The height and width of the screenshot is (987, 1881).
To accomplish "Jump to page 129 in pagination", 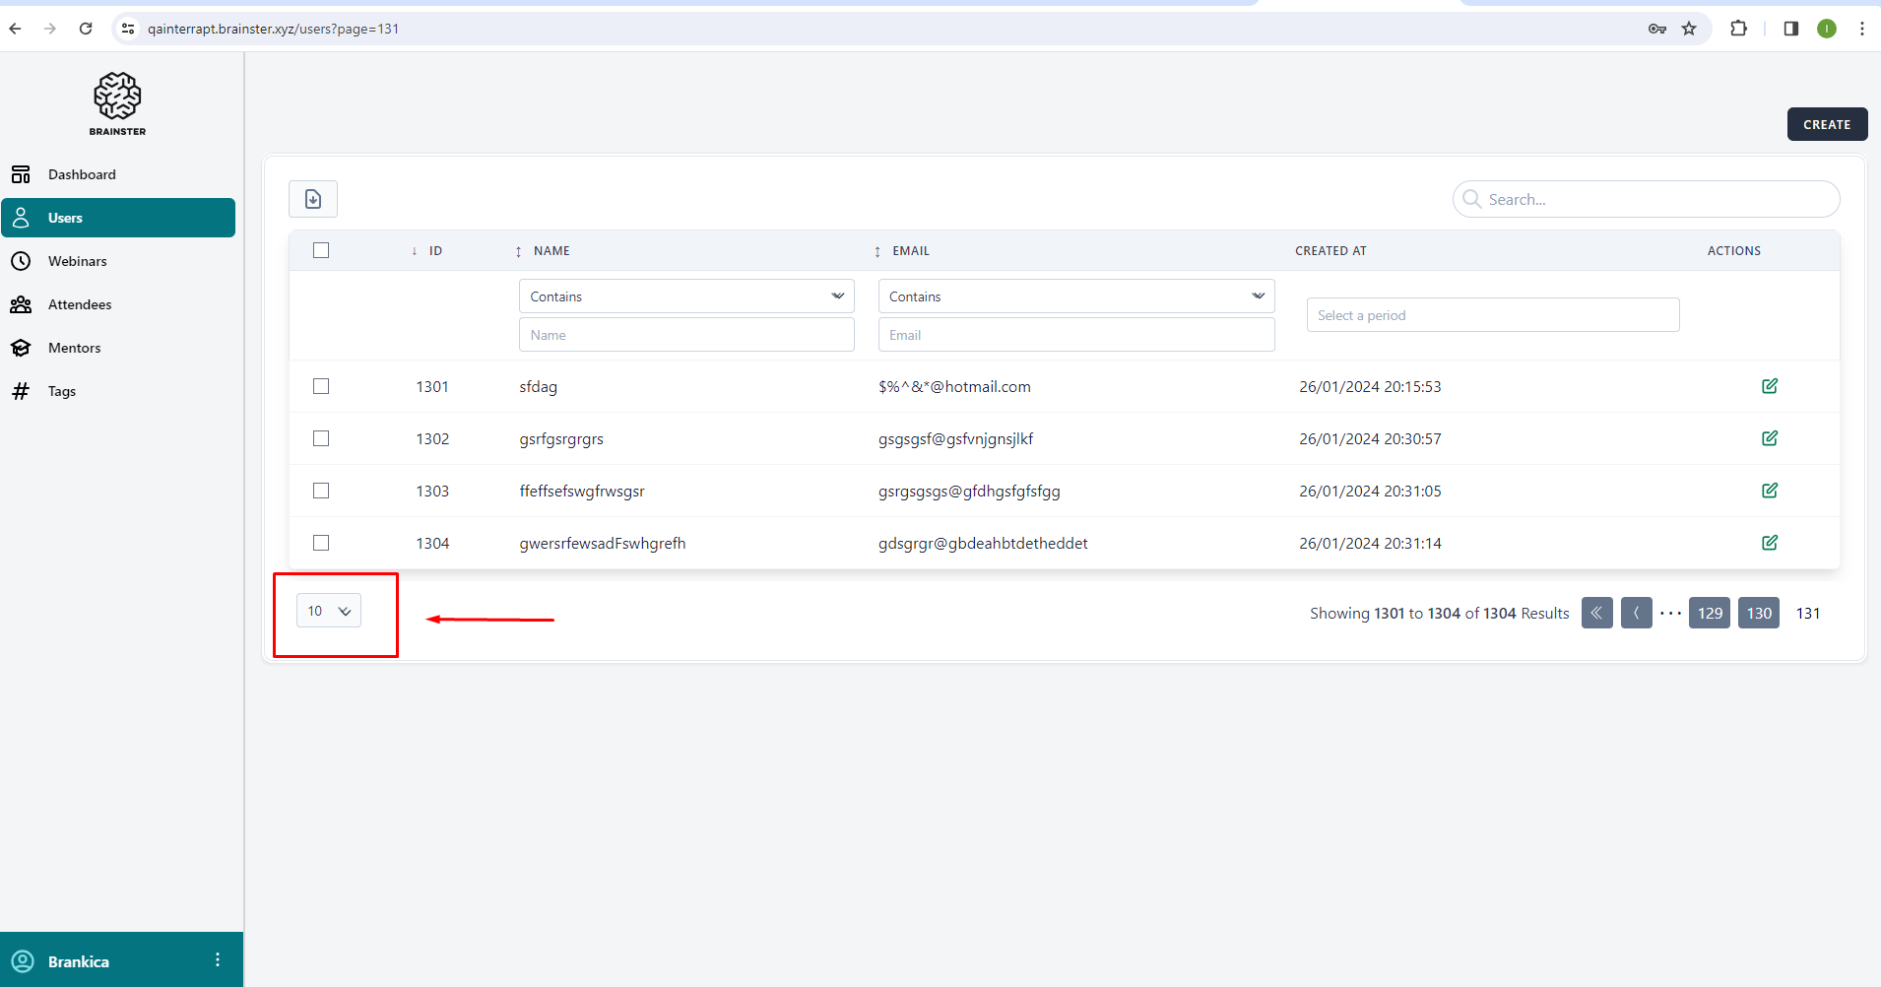I will coord(1709,613).
